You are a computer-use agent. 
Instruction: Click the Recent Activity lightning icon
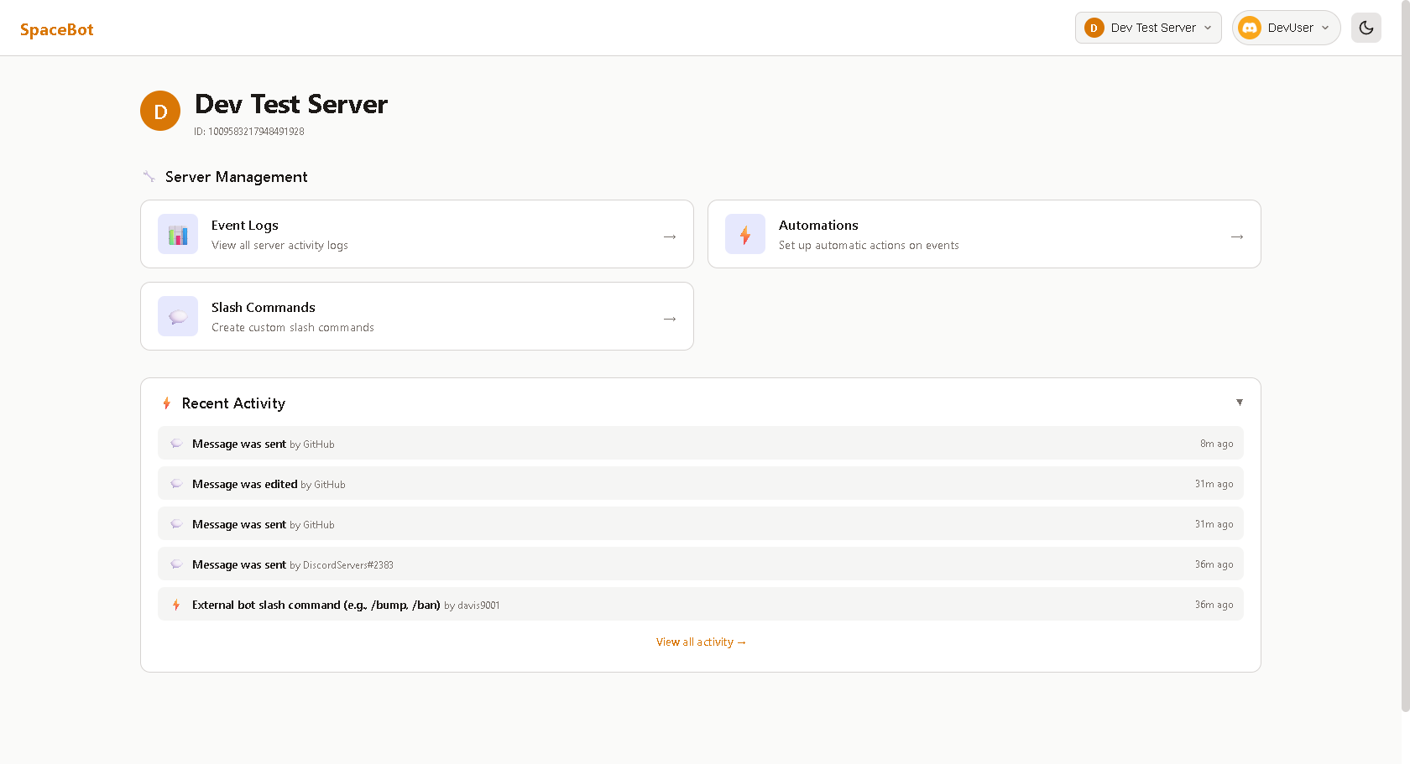(166, 403)
